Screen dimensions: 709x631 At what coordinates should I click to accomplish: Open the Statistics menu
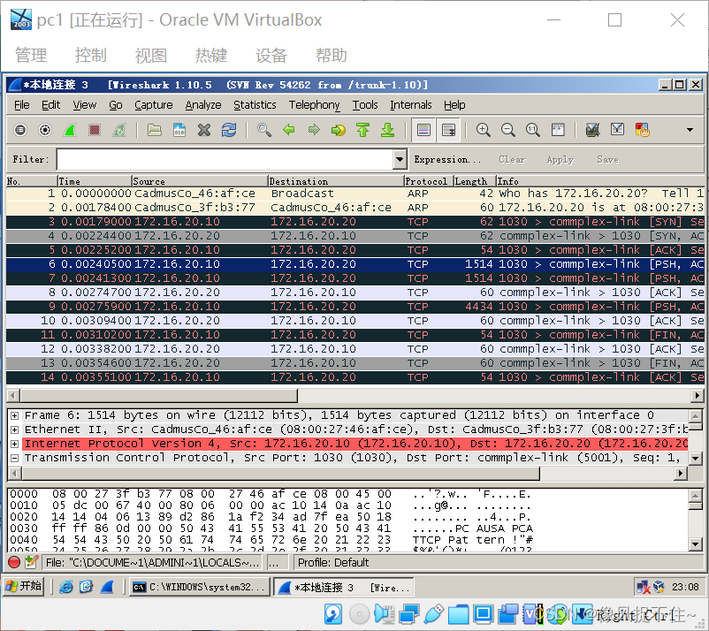pyautogui.click(x=255, y=105)
